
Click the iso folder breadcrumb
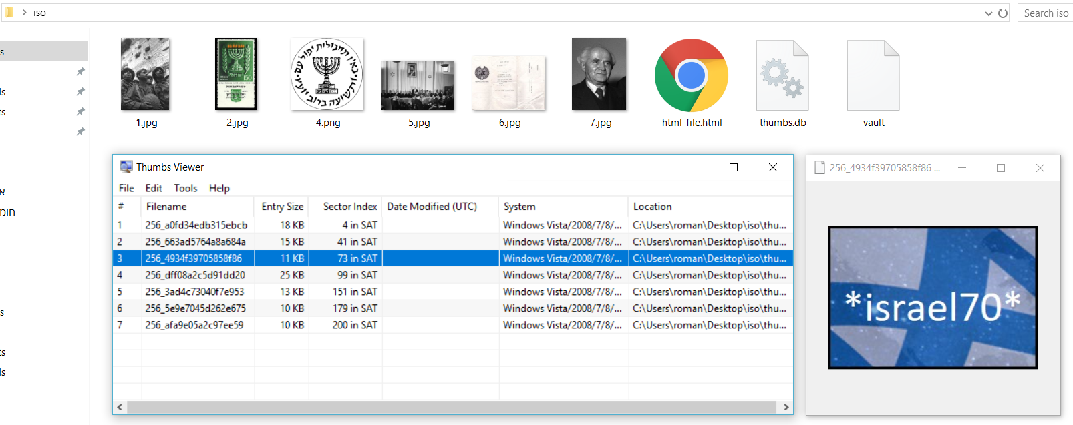coord(40,13)
